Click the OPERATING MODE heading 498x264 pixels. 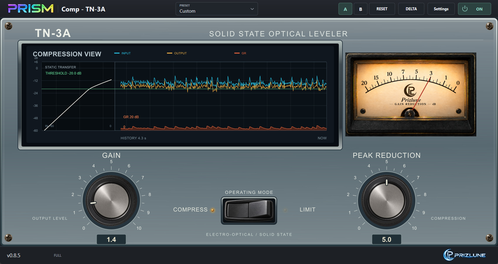tap(249, 192)
